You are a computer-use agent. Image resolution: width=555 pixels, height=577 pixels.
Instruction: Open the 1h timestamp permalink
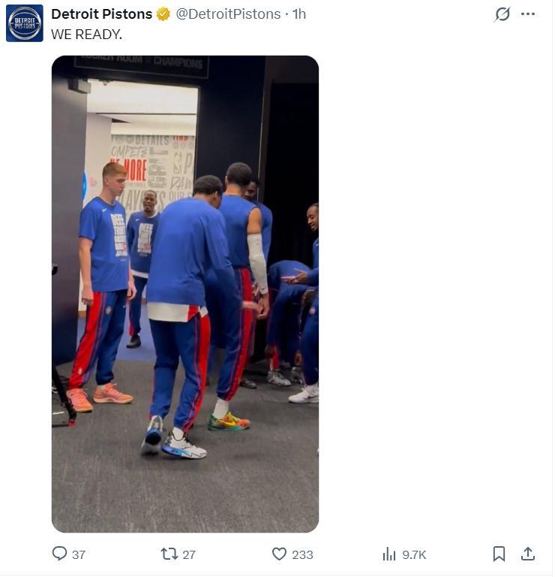(299, 14)
